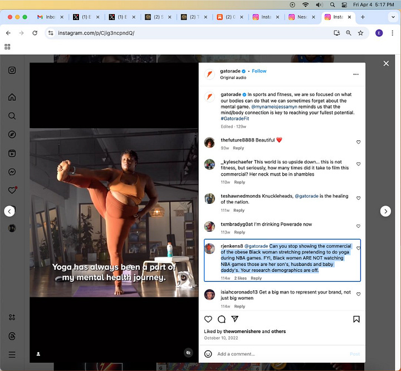401x371 pixels.
Task: Like thefuture8888's comment
Action: [x=358, y=142]
